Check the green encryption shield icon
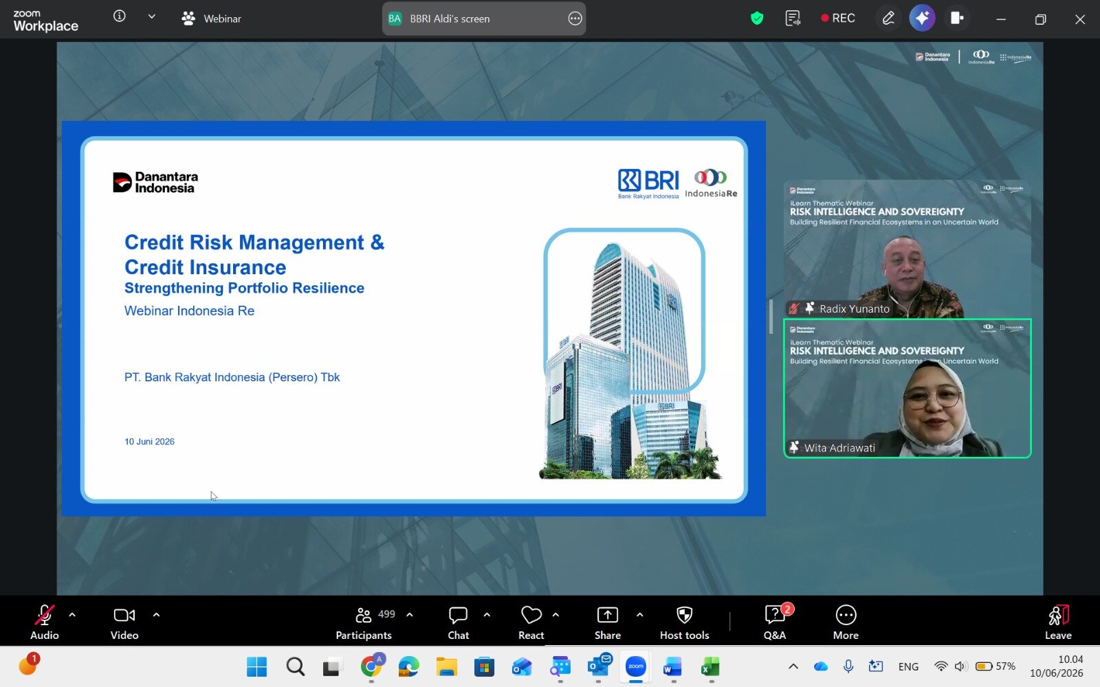The image size is (1100, 687). coord(757,19)
